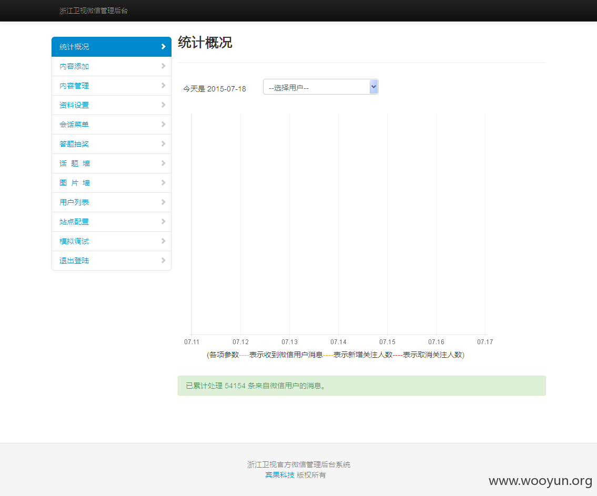Image resolution: width=597 pixels, height=496 pixels.
Task: Go to 模拟调试 page
Action: pos(111,241)
